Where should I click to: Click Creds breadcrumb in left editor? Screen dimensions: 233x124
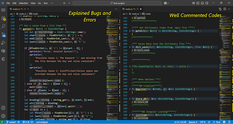click(34, 14)
